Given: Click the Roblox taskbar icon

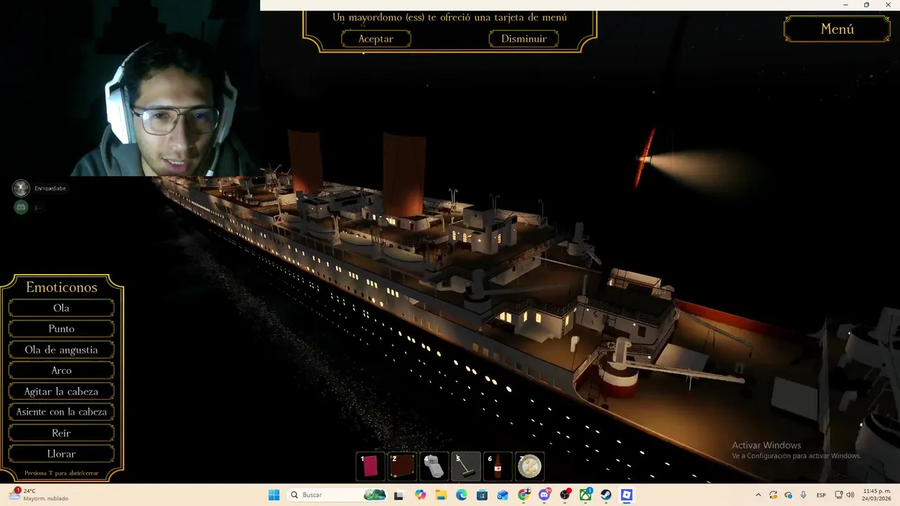Looking at the screenshot, I should [626, 495].
